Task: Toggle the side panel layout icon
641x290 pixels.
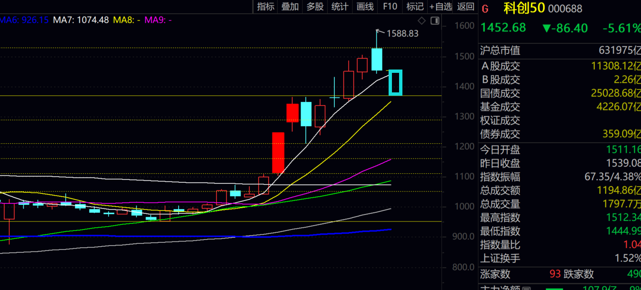Action: pyautogui.click(x=435, y=20)
